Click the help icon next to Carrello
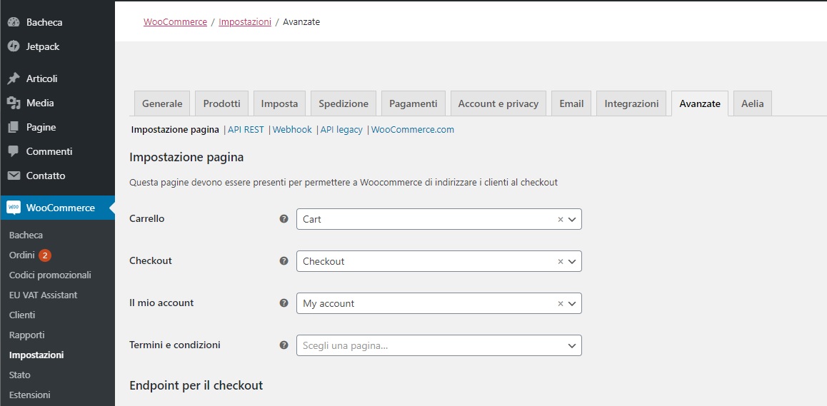The height and width of the screenshot is (406, 827). [284, 219]
